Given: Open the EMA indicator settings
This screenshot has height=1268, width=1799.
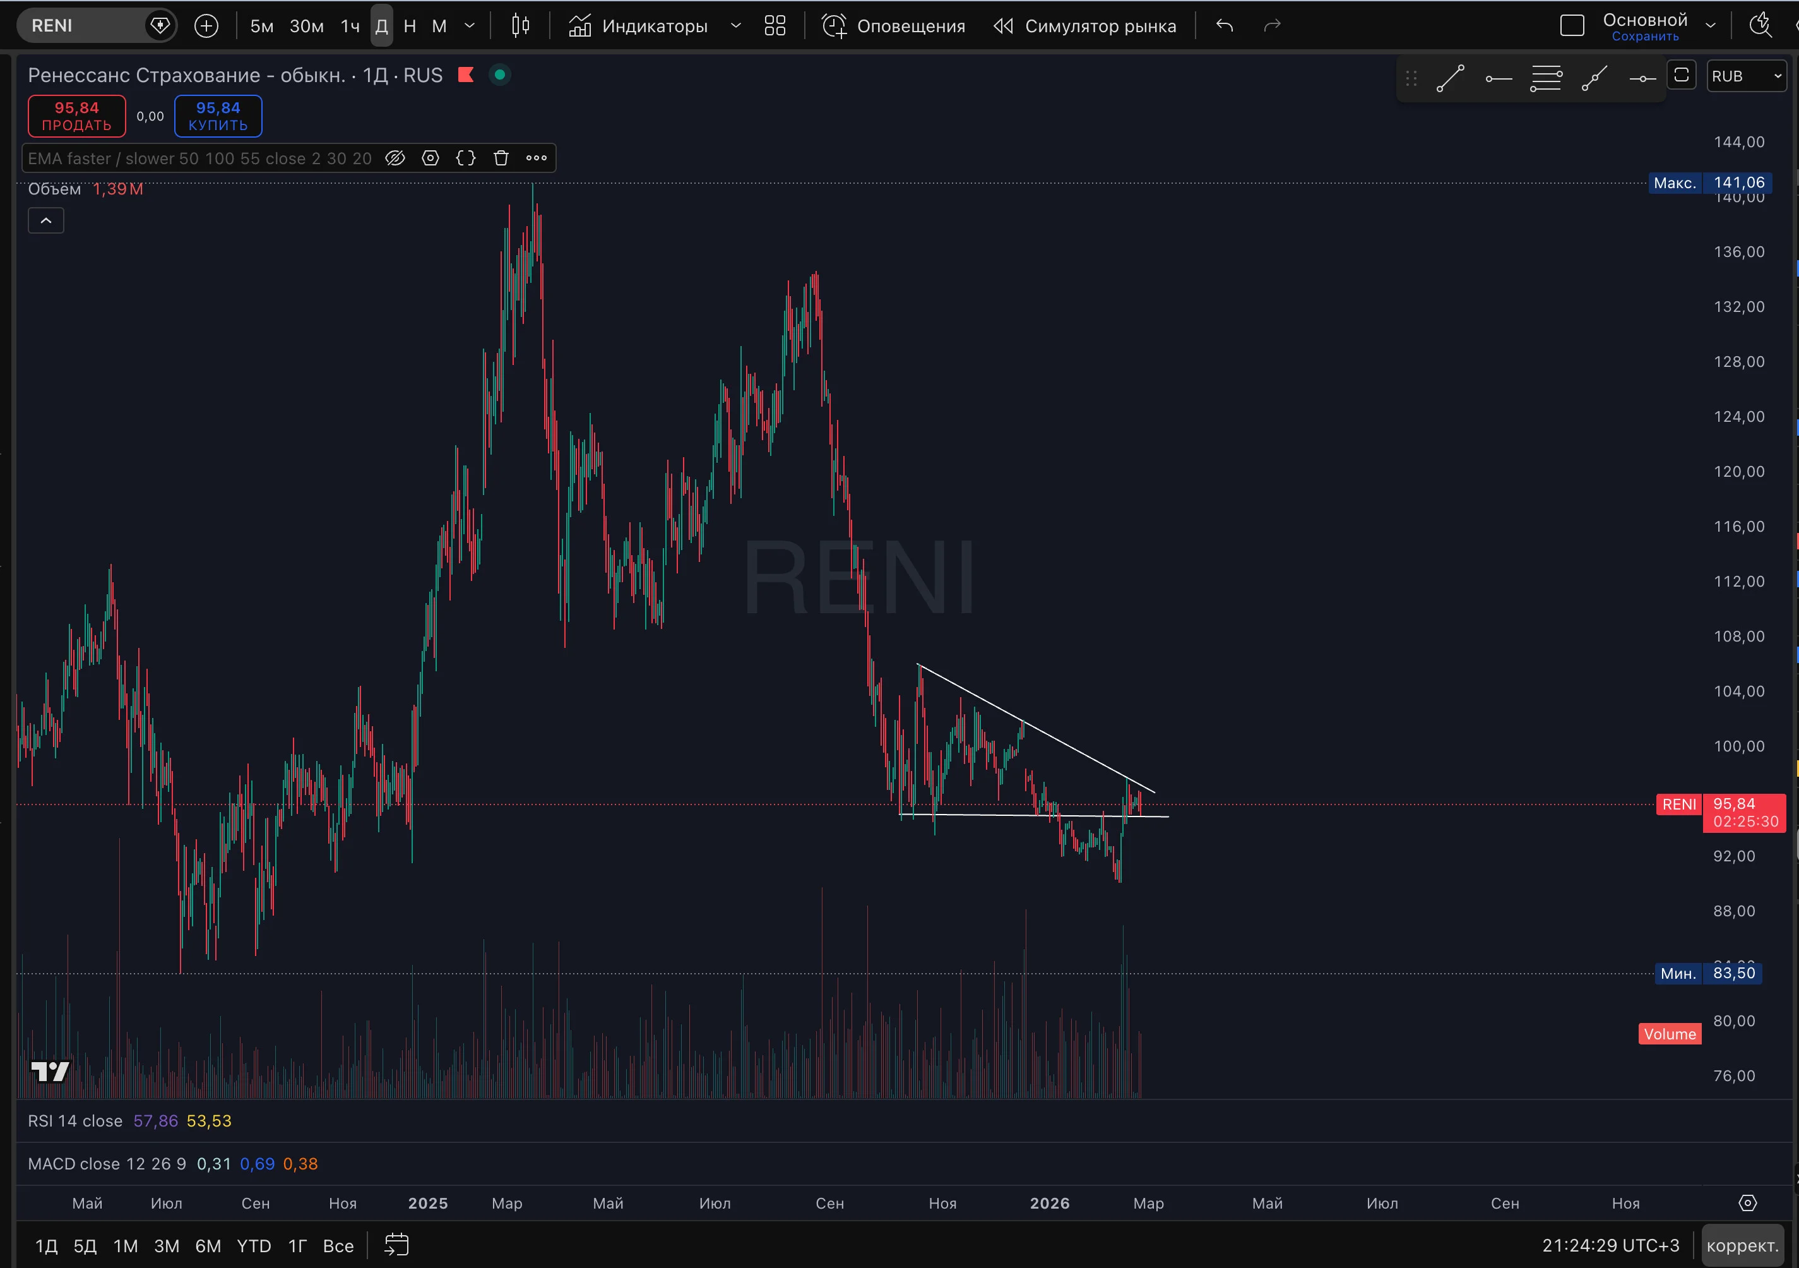Looking at the screenshot, I should tap(430, 158).
